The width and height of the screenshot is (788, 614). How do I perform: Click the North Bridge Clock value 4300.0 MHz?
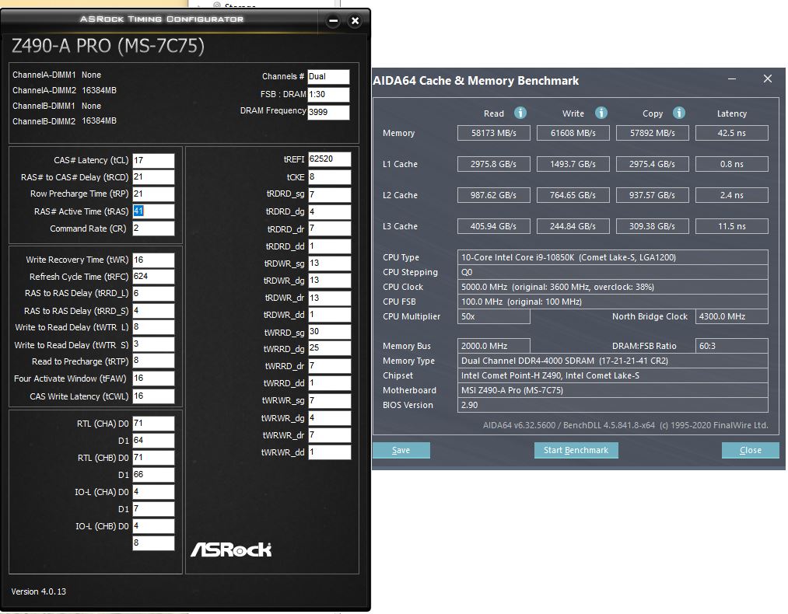(732, 317)
